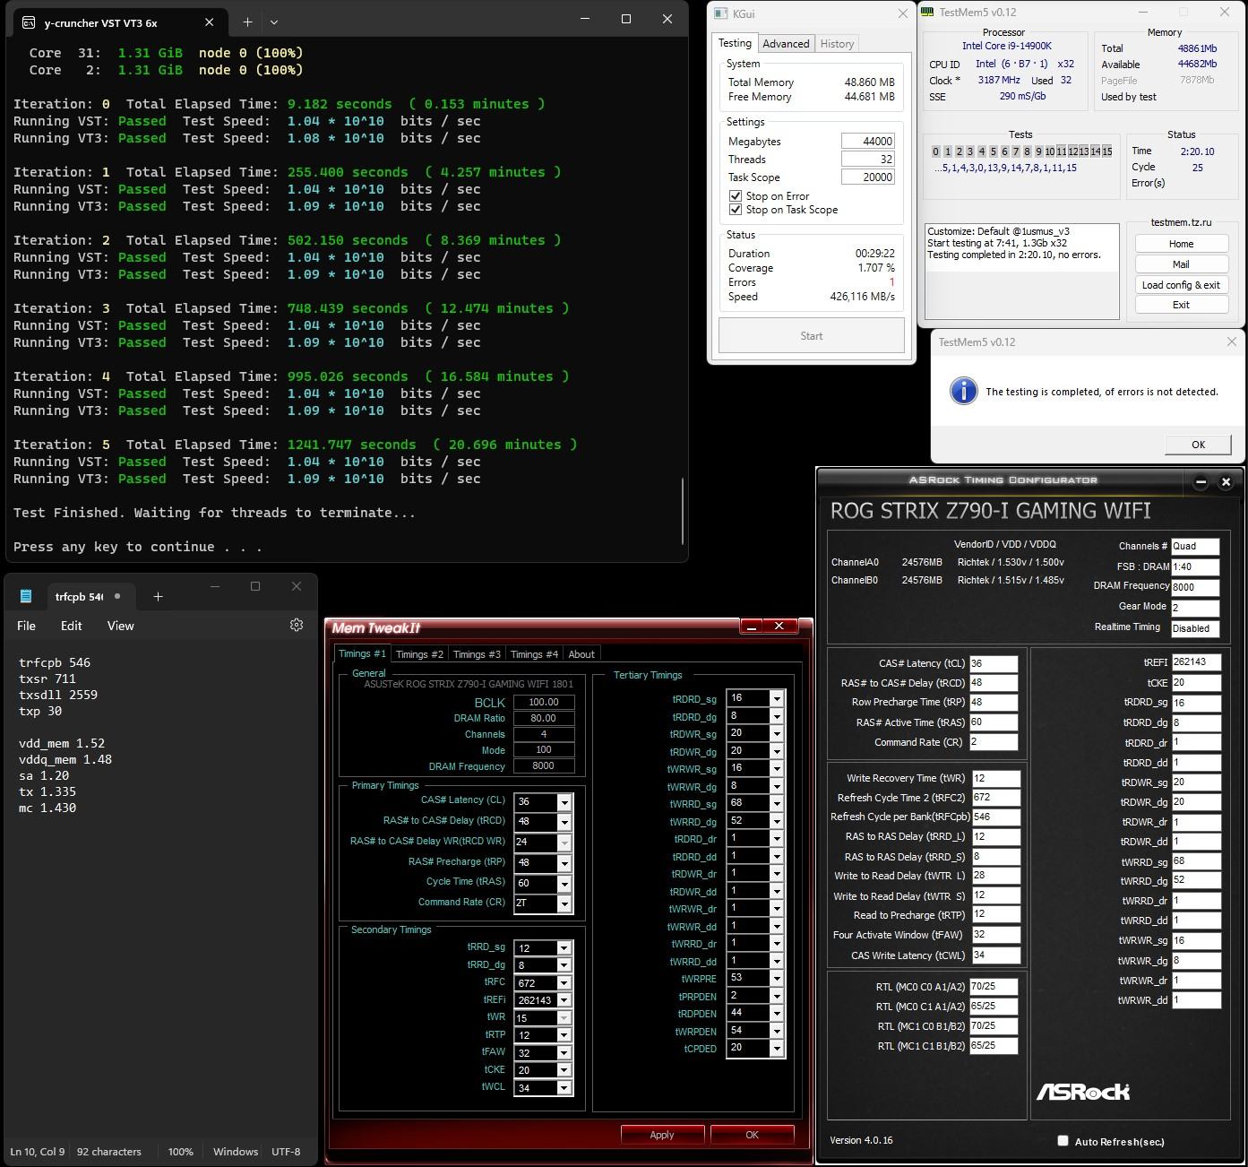Click Start button in KGui
Screen dimensions: 1248x1167
click(x=811, y=336)
